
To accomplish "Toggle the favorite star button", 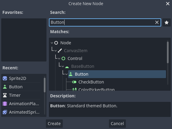I will (166, 23).
